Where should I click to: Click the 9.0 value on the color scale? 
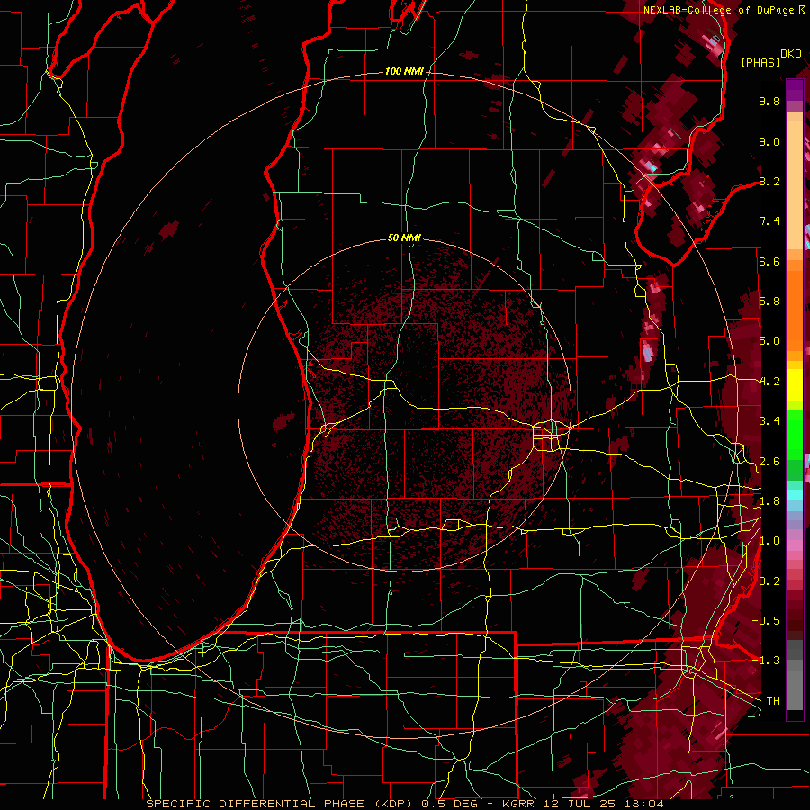coord(769,141)
